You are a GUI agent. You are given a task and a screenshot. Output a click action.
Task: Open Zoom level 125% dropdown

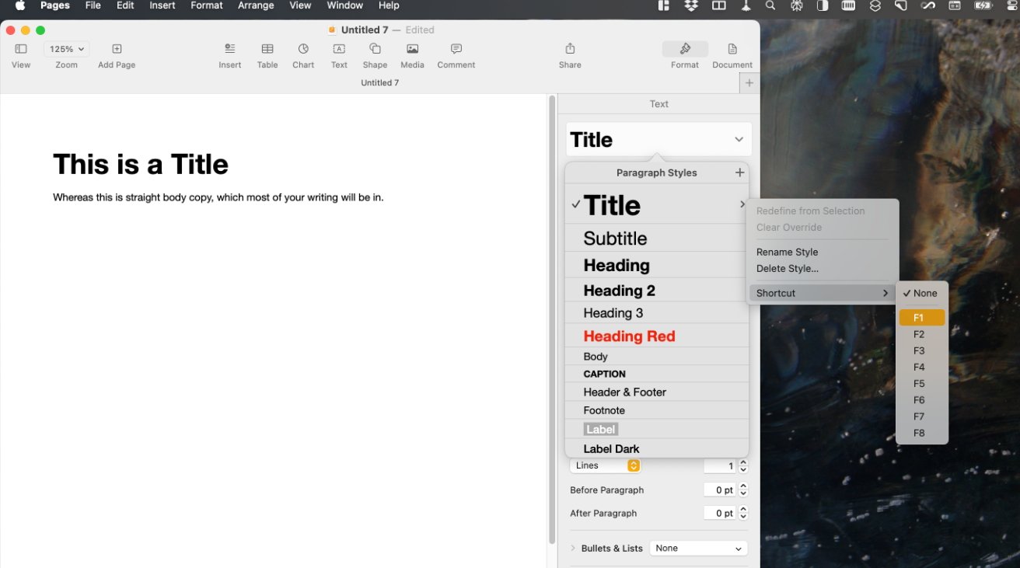coord(67,49)
